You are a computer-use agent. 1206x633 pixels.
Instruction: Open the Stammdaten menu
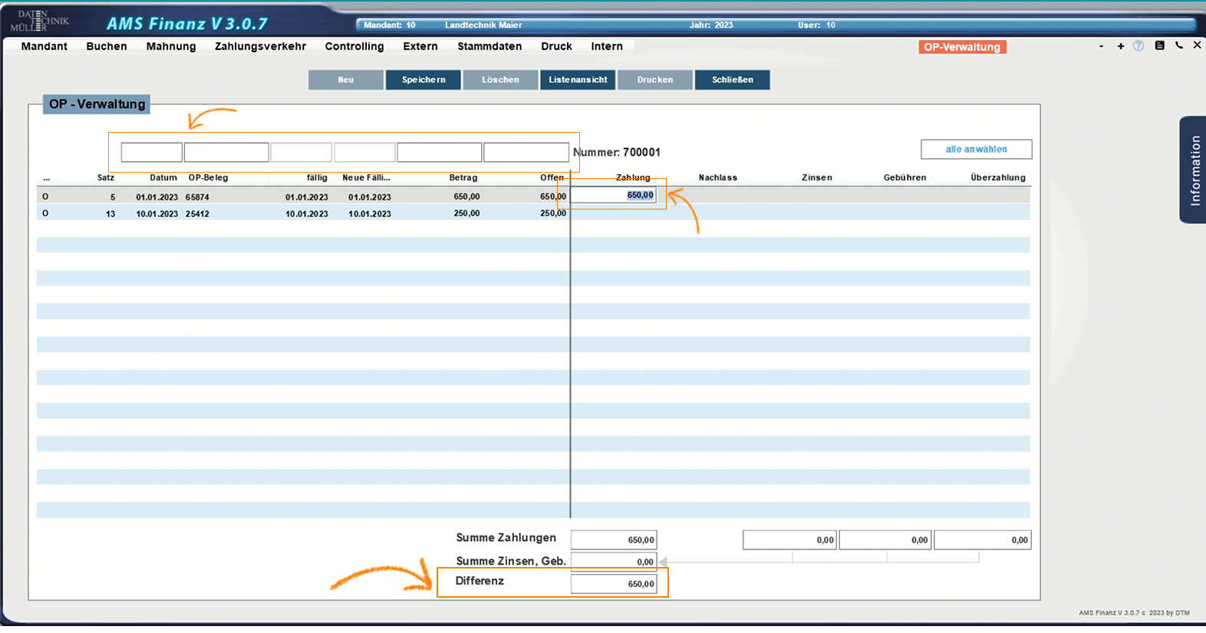pyautogui.click(x=489, y=47)
